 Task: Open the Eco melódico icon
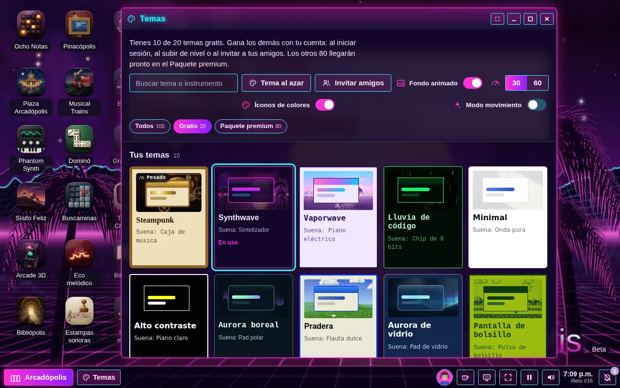pos(79,263)
